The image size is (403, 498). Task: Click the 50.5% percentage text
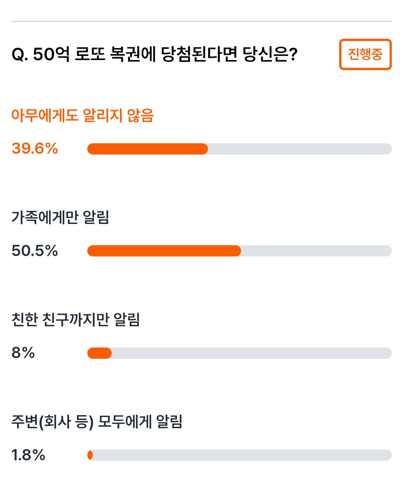point(35,250)
